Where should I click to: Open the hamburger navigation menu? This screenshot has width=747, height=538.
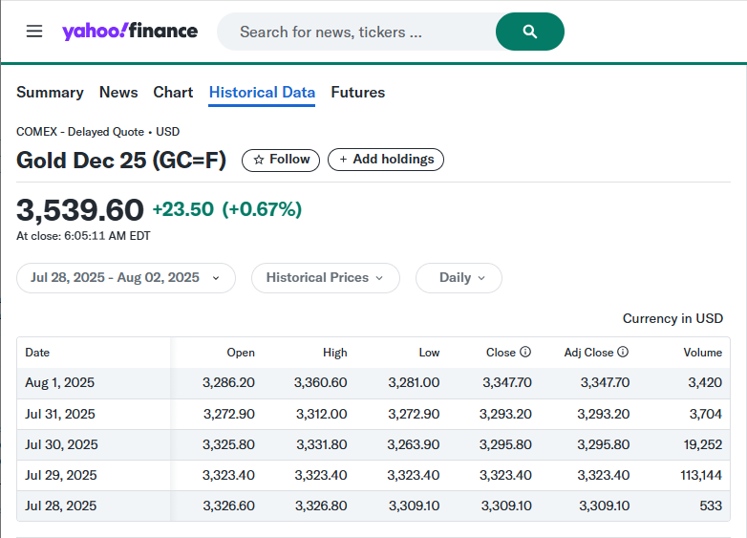tap(34, 32)
